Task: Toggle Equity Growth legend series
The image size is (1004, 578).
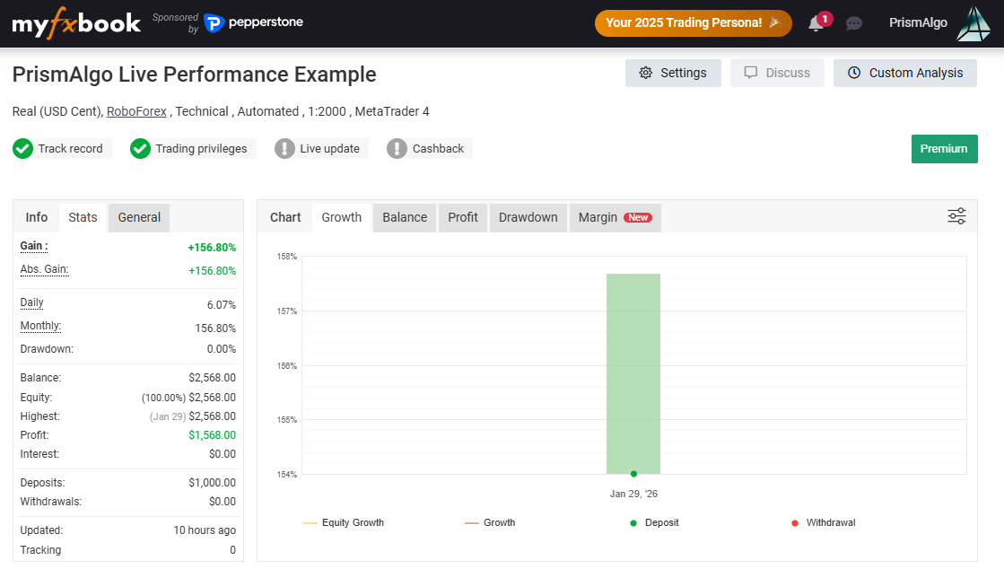Action: coord(344,523)
